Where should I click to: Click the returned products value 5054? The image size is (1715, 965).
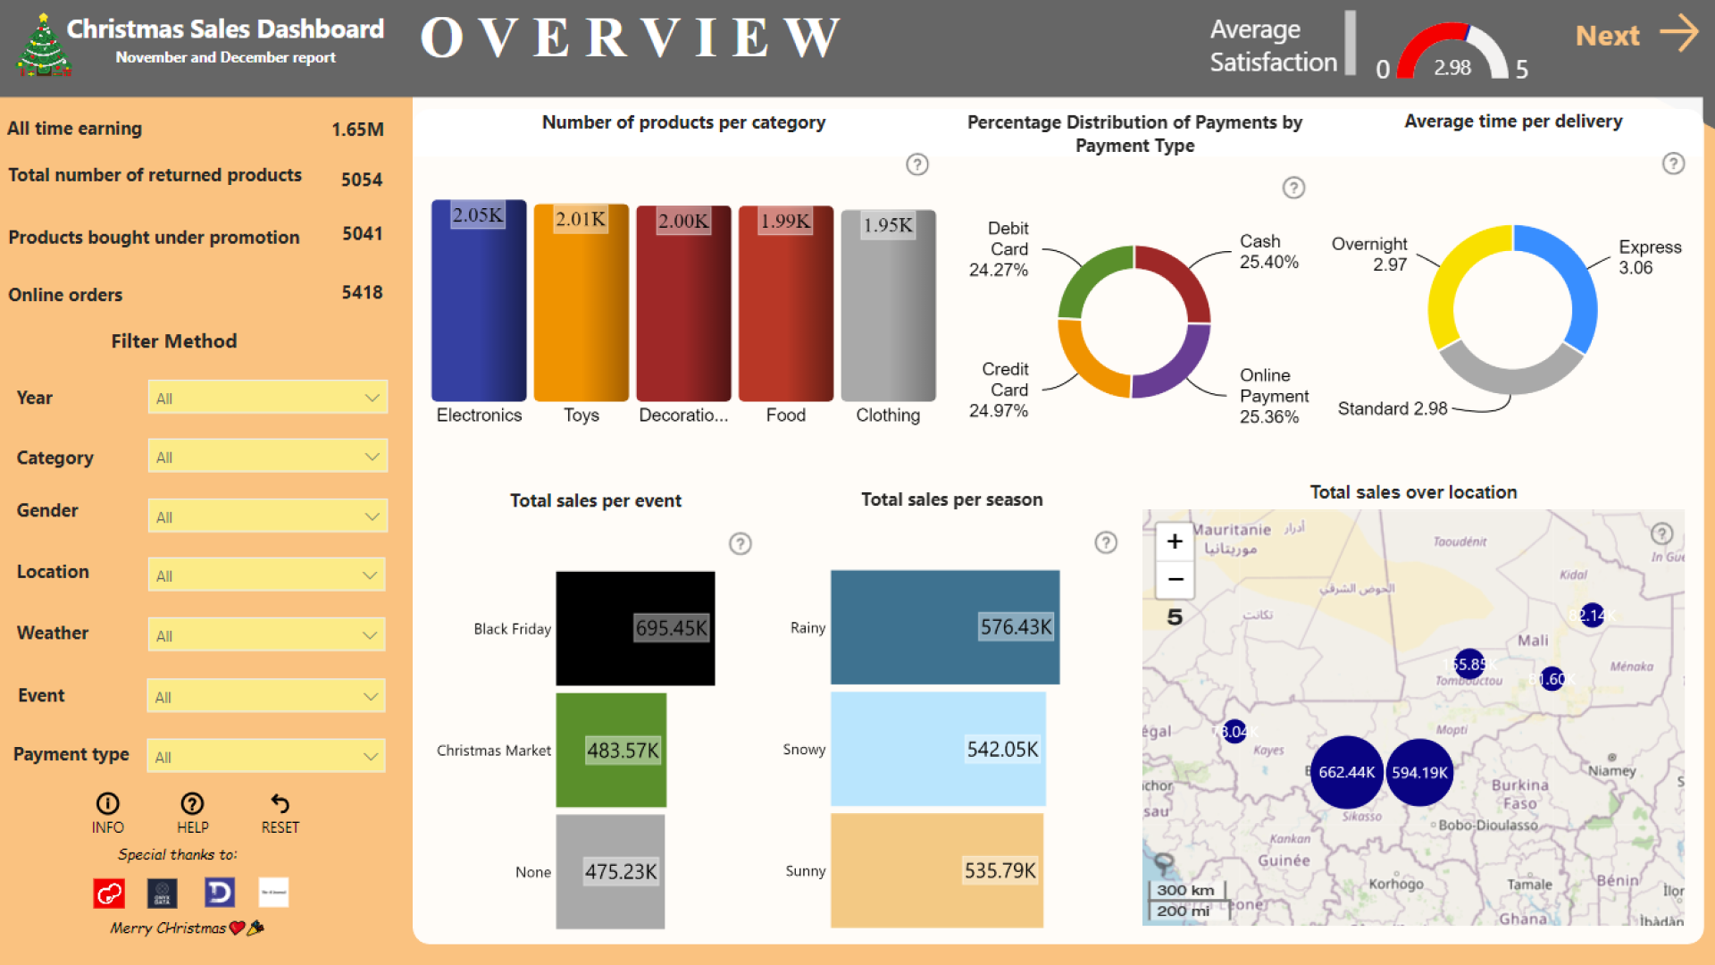pyautogui.click(x=362, y=180)
